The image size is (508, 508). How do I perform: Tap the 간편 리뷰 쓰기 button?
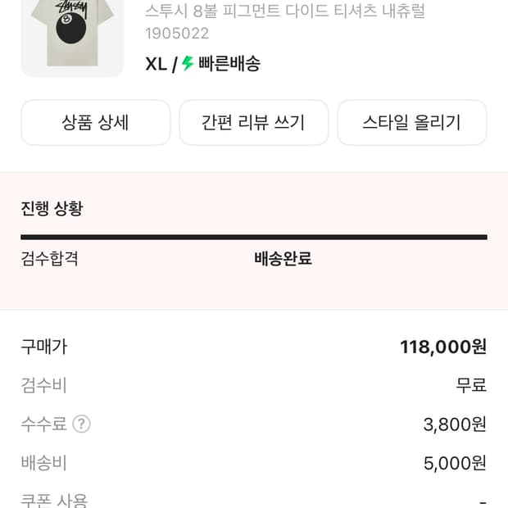253,123
